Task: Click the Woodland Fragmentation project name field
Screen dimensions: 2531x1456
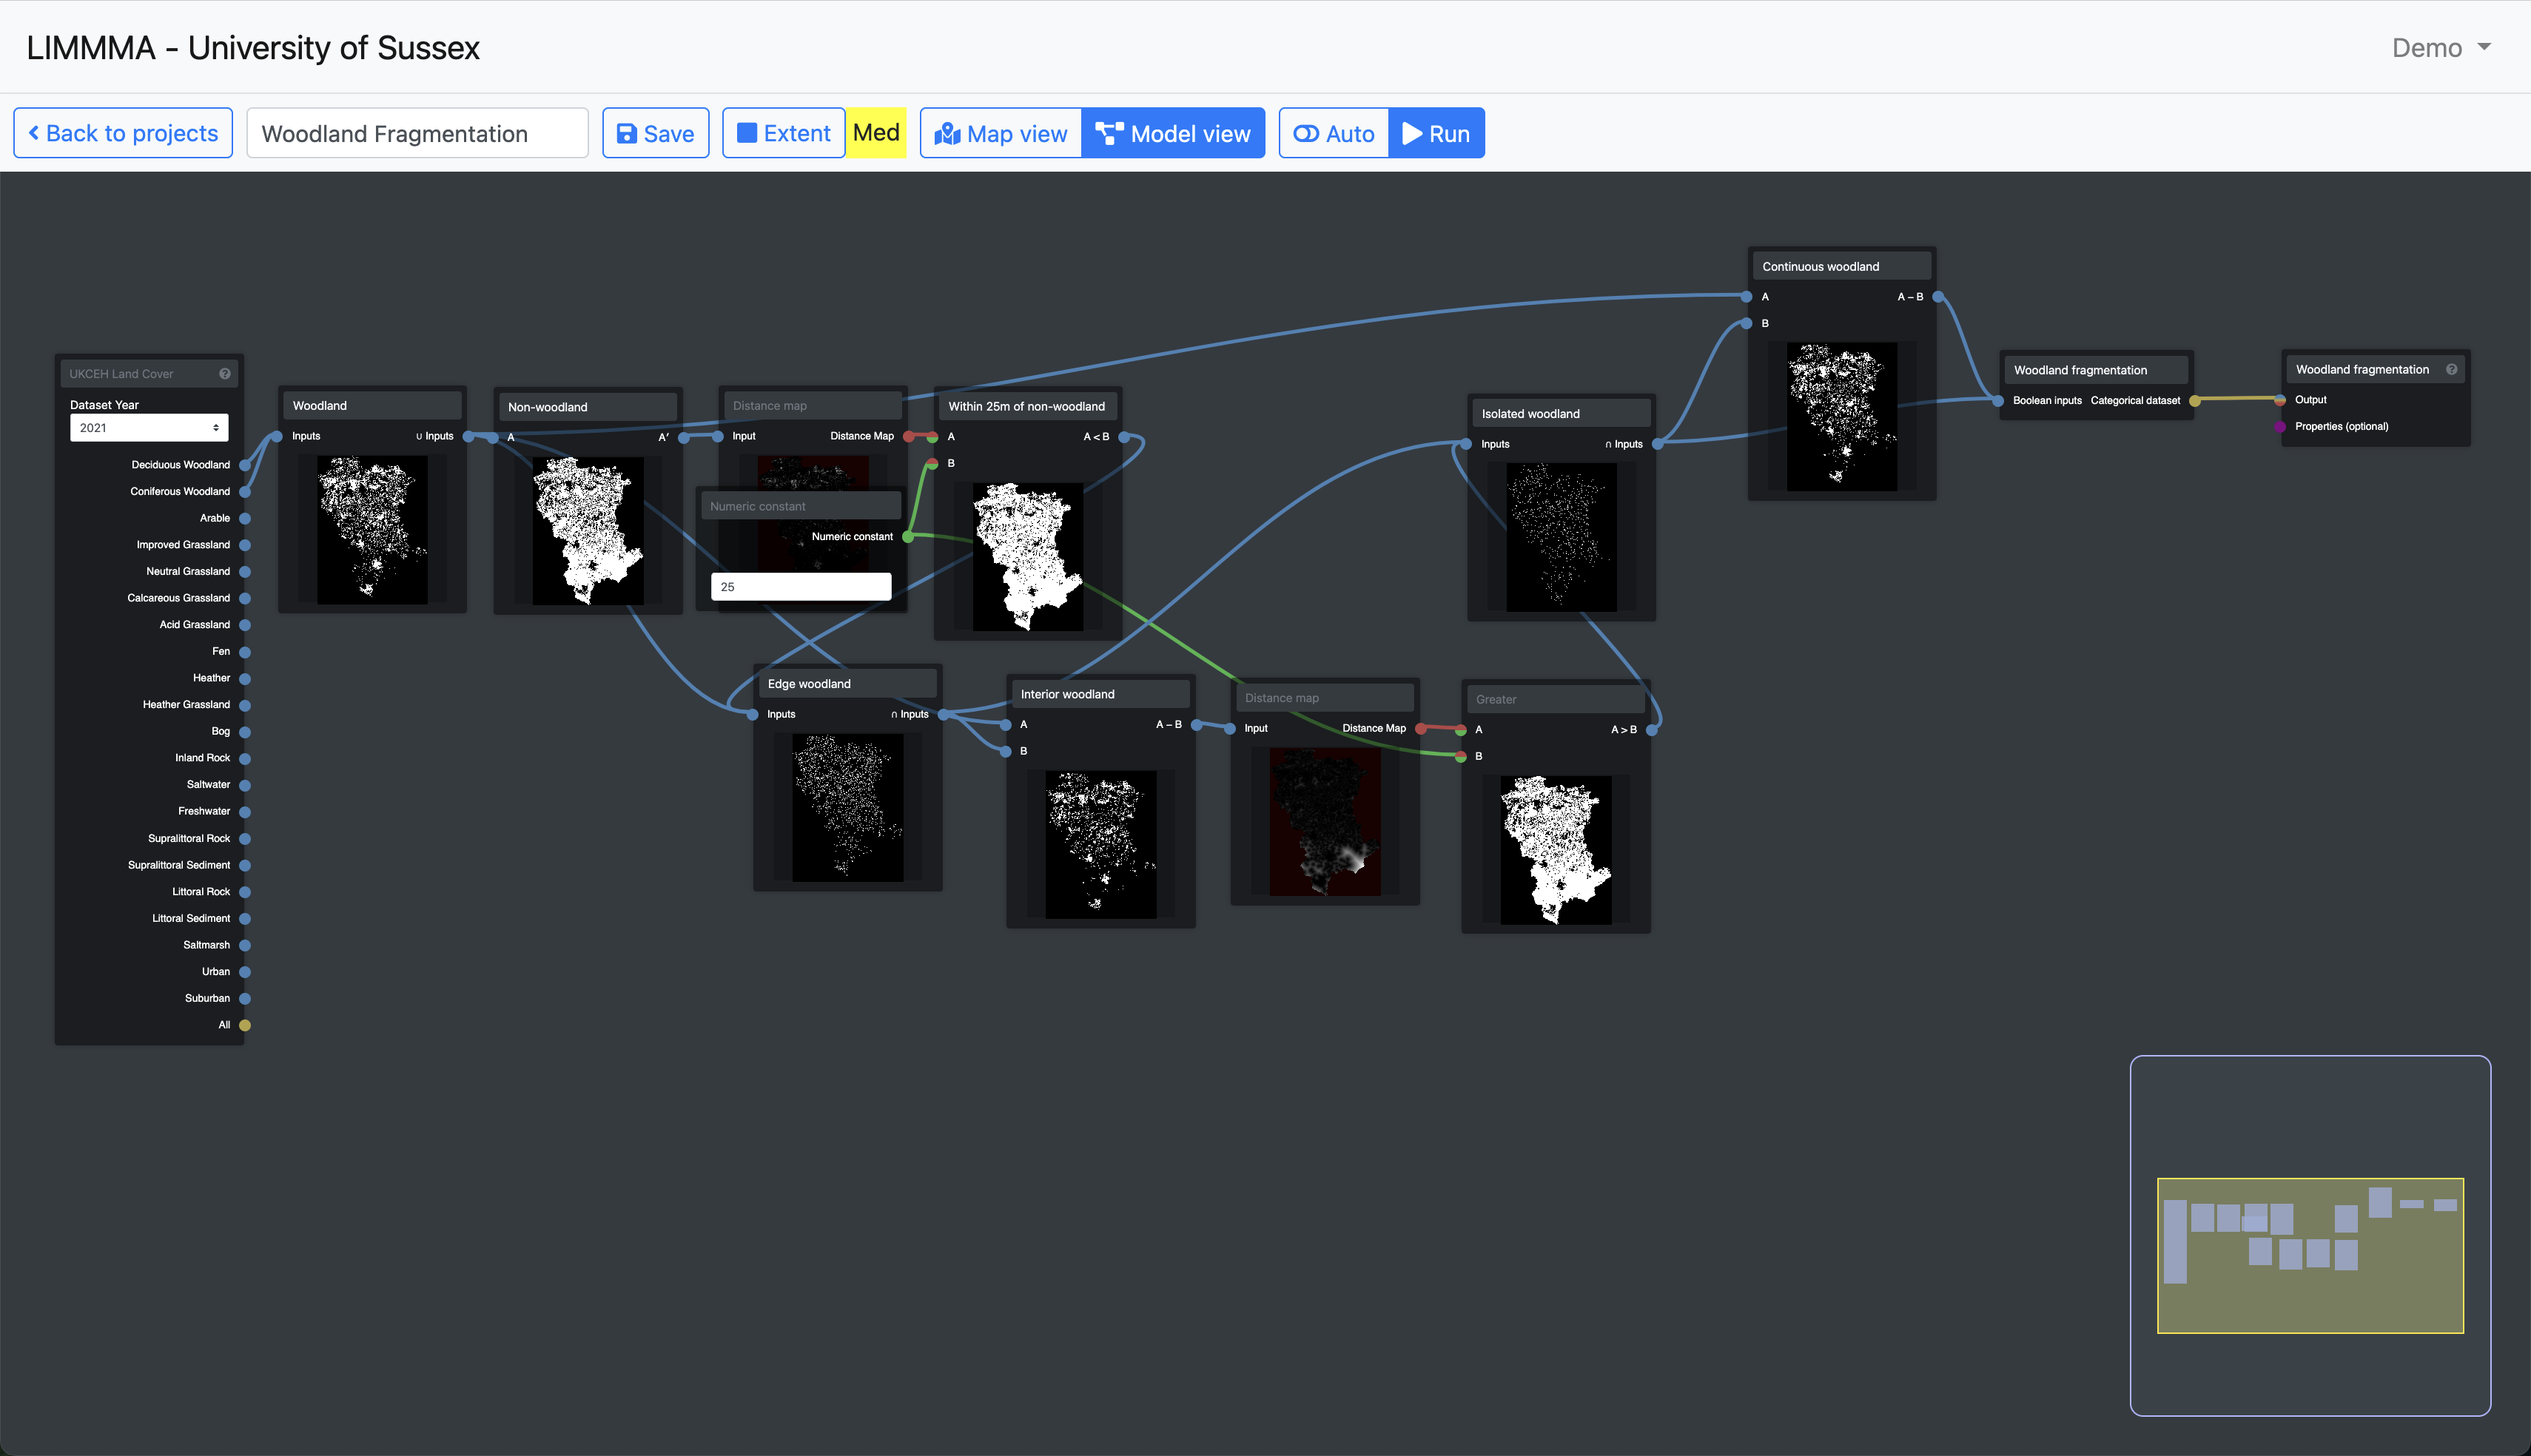Action: [x=417, y=133]
